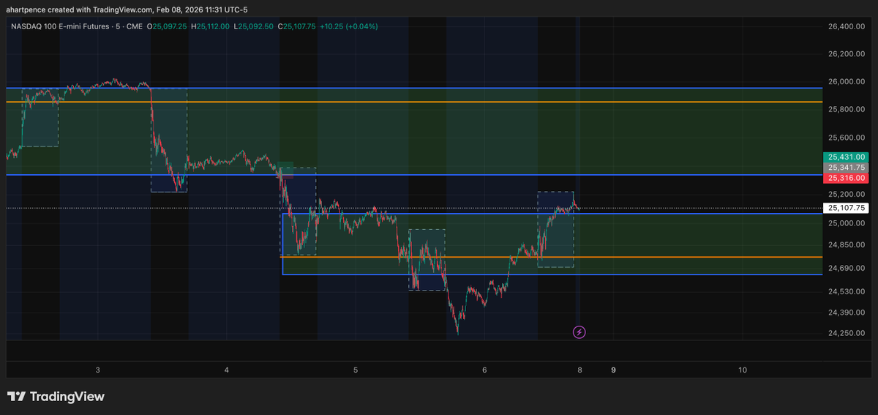Click date label 8 on time axis
Viewport: 878px width, 415px height.
point(579,370)
